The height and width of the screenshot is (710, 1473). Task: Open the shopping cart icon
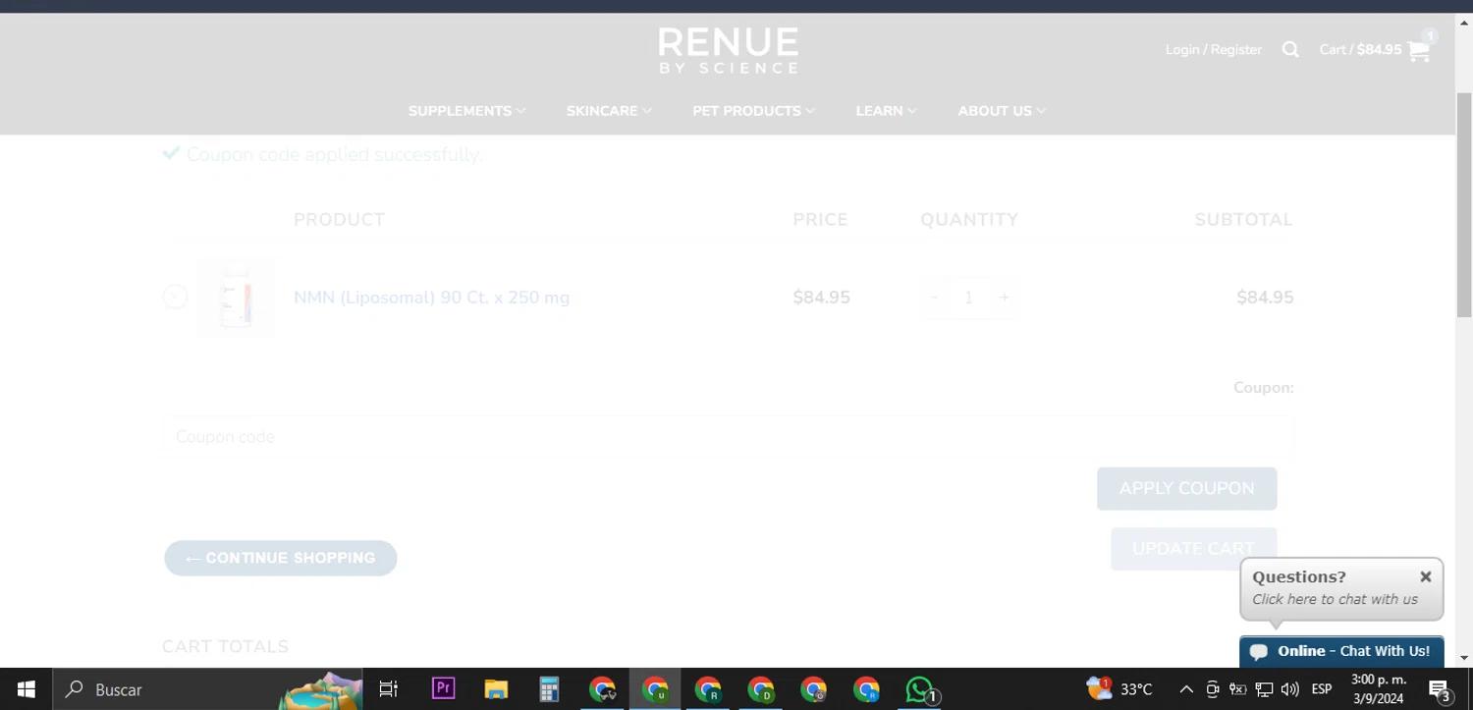[1419, 50]
